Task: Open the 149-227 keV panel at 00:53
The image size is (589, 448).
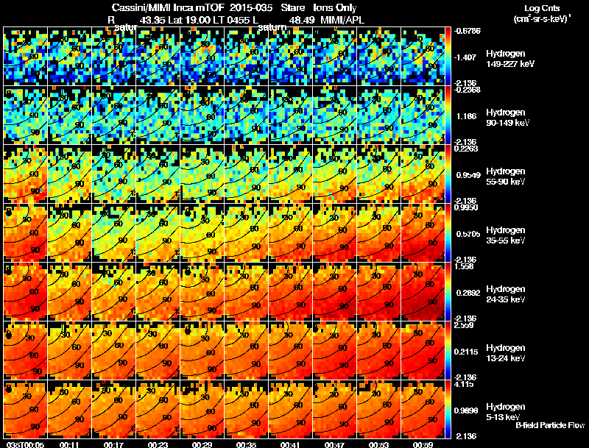Action: point(378,56)
